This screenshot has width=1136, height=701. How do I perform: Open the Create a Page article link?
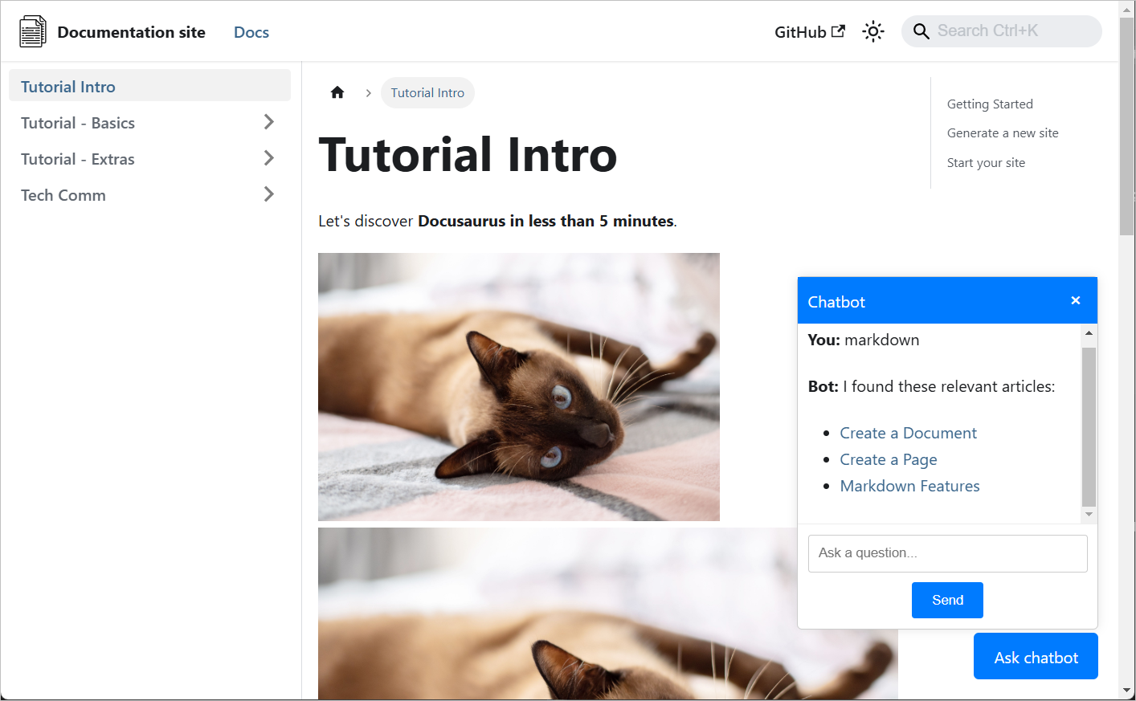point(889,459)
